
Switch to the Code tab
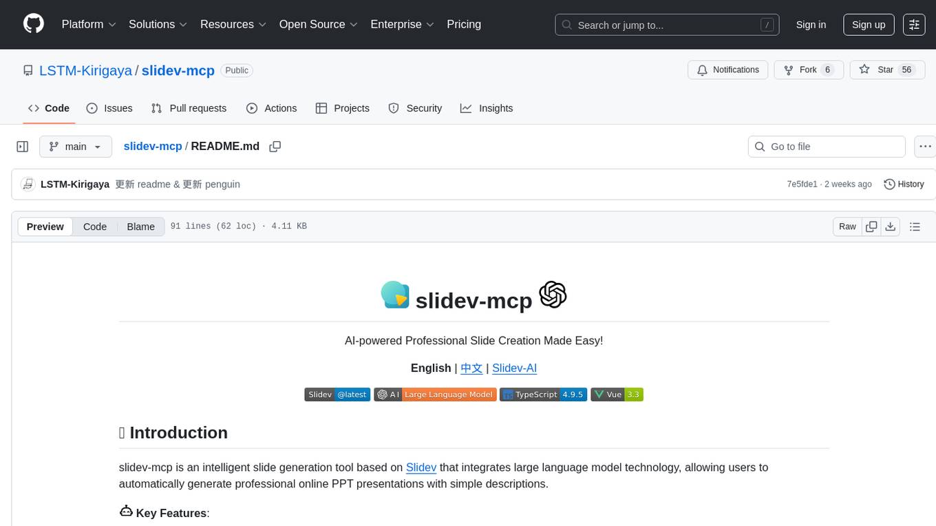(x=49, y=108)
